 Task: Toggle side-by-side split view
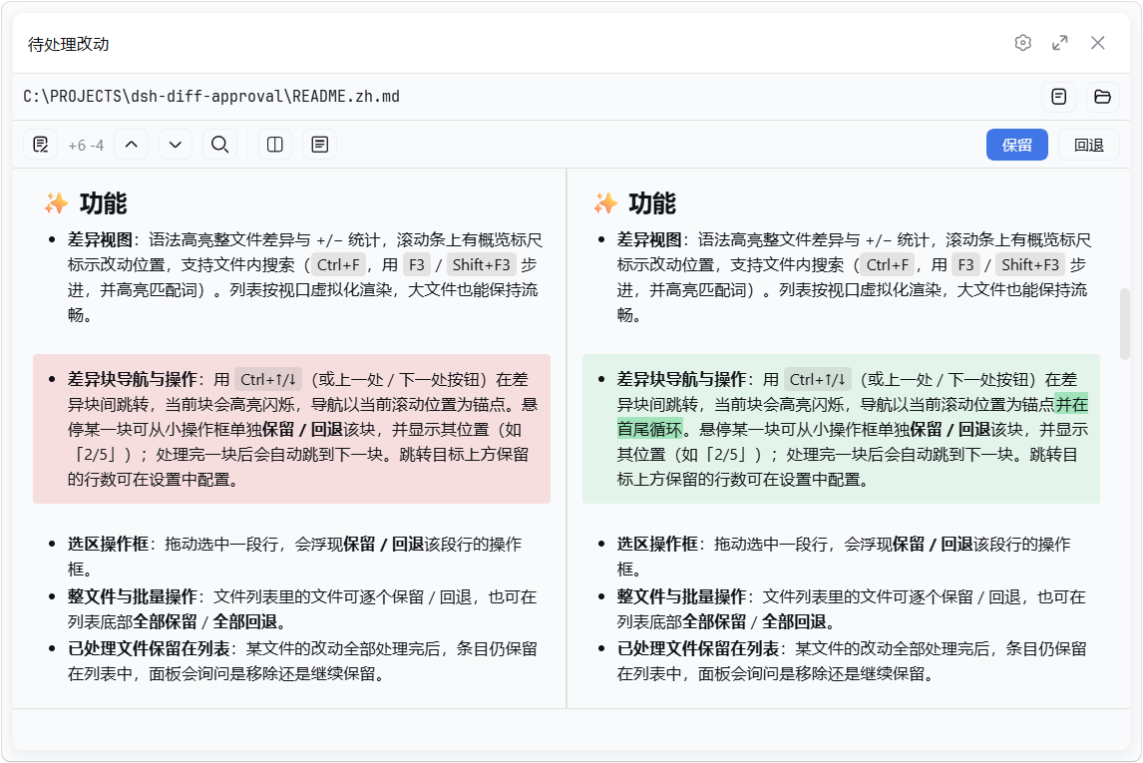(x=275, y=145)
